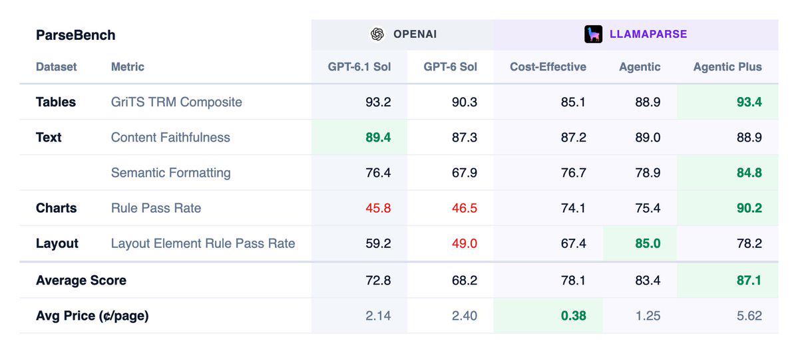Click the Layout Element Rule Pass Rate metric

click(203, 243)
